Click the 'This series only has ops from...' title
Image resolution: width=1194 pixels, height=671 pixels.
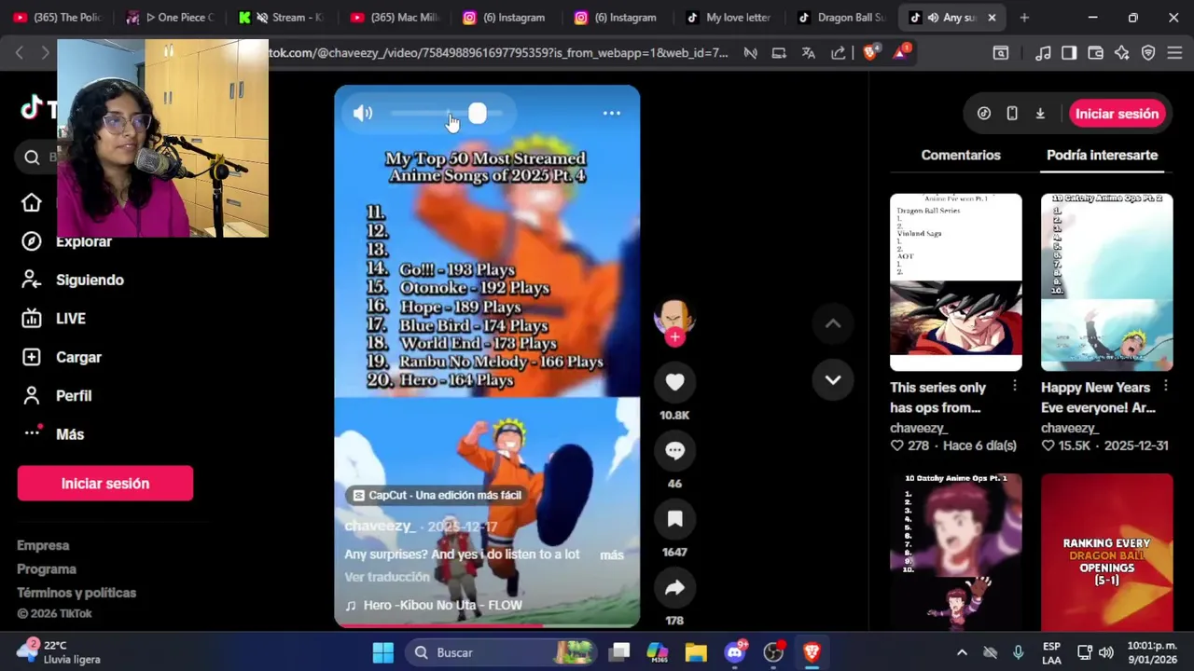[937, 397]
